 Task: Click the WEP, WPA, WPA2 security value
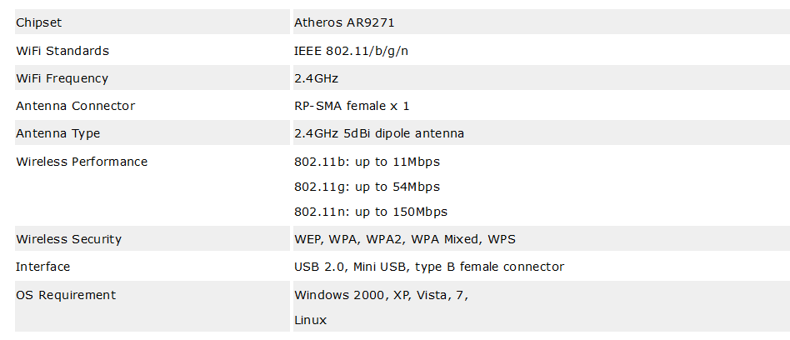coord(405,239)
